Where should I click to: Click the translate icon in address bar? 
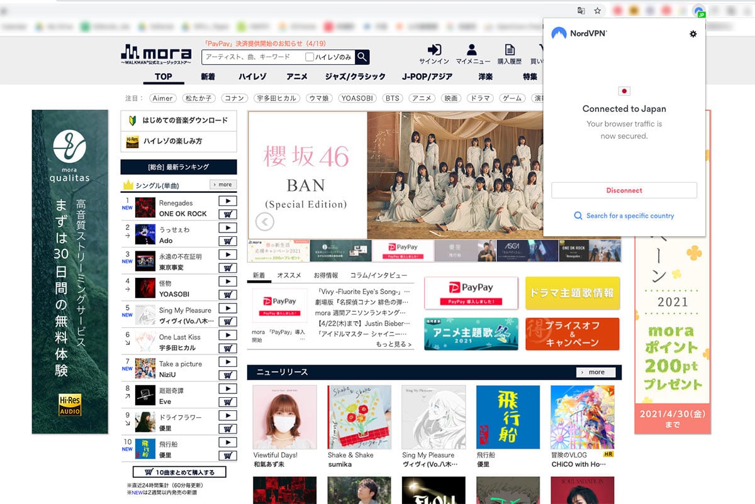581,11
